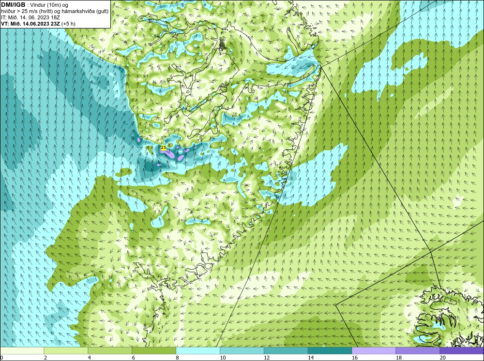
Task: Click the legend value 12
Action: (267, 358)
